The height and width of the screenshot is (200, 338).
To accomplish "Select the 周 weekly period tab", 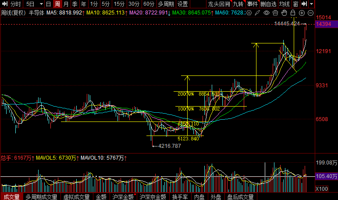I will click(57, 4).
